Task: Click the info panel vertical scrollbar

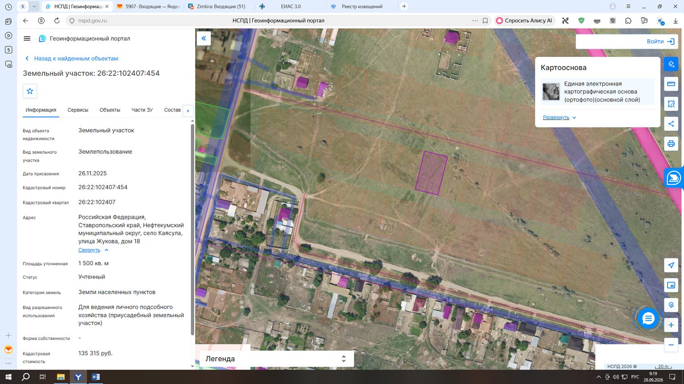Action: (192, 229)
